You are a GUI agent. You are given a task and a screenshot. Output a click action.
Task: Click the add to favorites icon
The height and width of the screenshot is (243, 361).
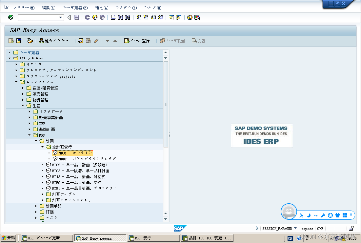tap(81, 41)
